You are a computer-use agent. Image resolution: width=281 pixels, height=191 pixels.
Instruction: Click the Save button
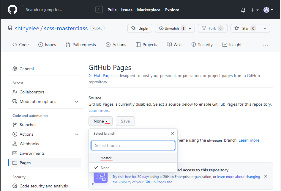click(x=125, y=121)
